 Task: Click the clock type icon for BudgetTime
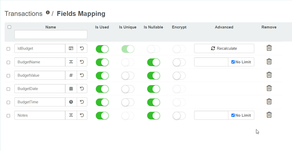coord(71,102)
